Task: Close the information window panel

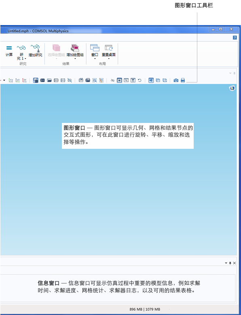Action: tap(235, 263)
